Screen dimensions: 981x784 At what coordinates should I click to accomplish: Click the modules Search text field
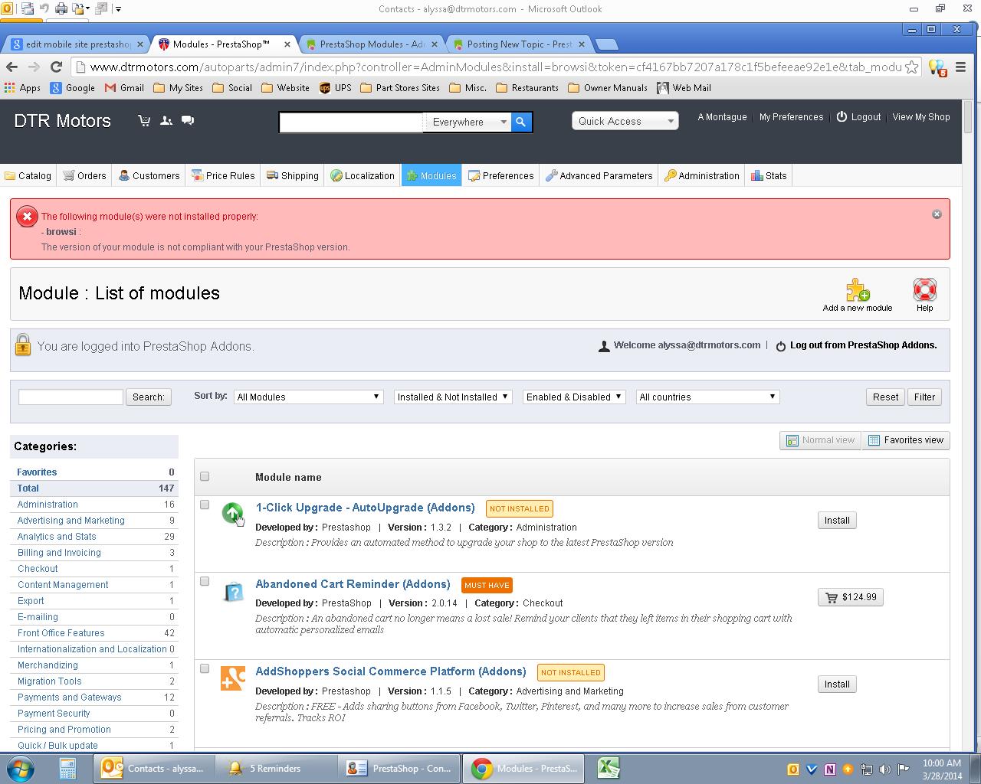pos(71,397)
